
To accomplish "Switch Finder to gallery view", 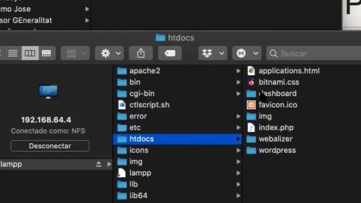I will pos(47,53).
